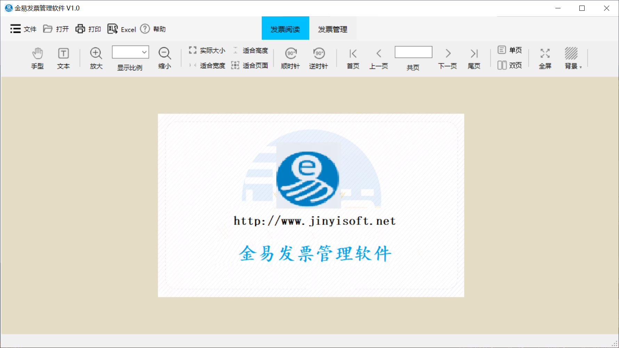Choose 适合宽度 view option
The height and width of the screenshot is (348, 619).
207,65
